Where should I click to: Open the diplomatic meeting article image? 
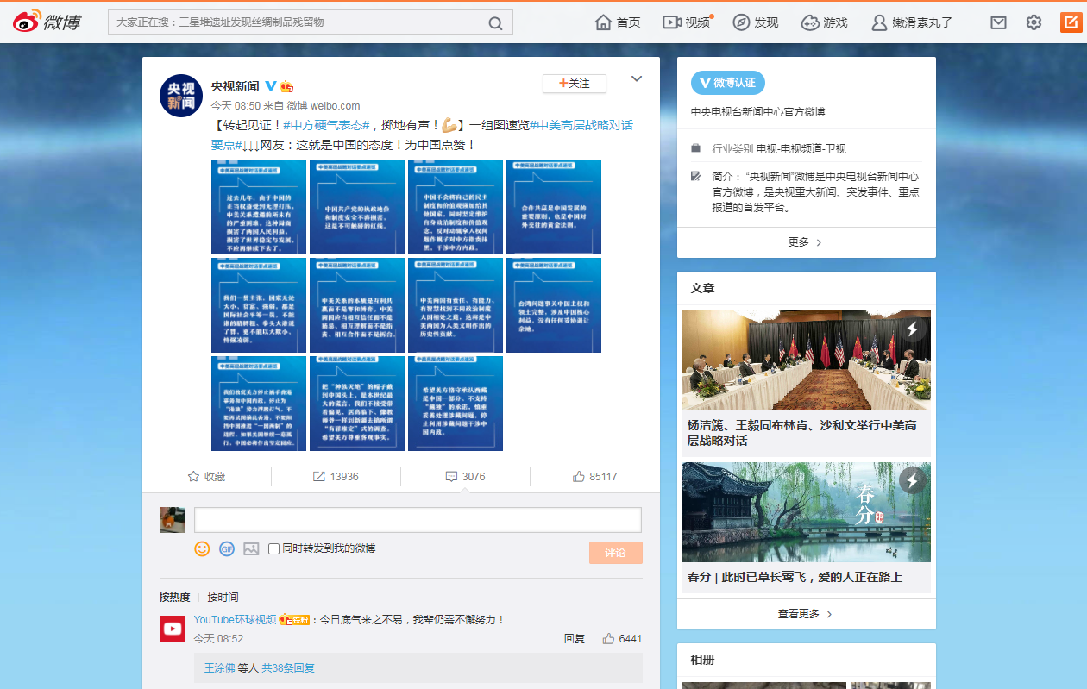(807, 360)
